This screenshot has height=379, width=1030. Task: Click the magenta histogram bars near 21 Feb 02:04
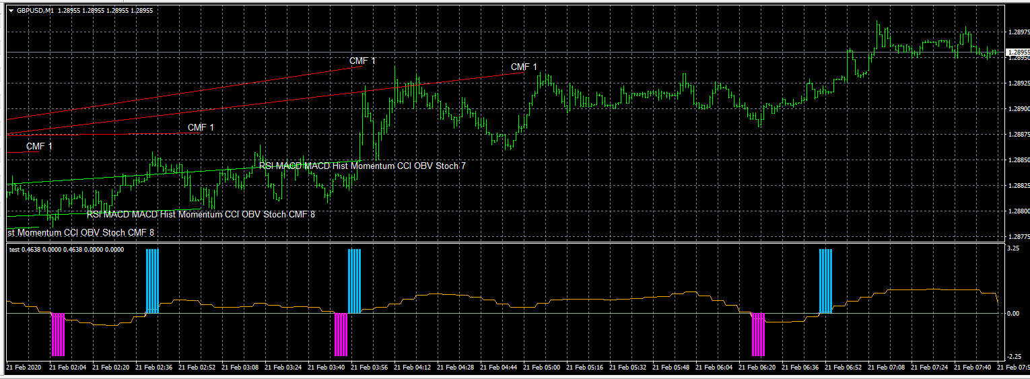[x=59, y=335]
